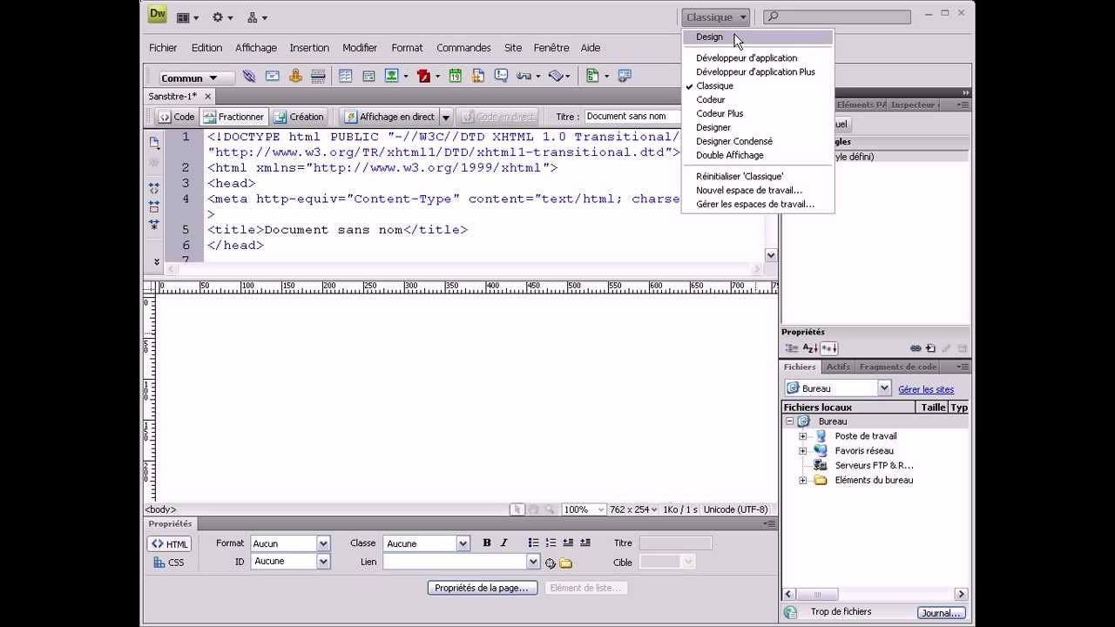1115x627 pixels.
Task: Click the Dw application logo
Action: pos(157,14)
